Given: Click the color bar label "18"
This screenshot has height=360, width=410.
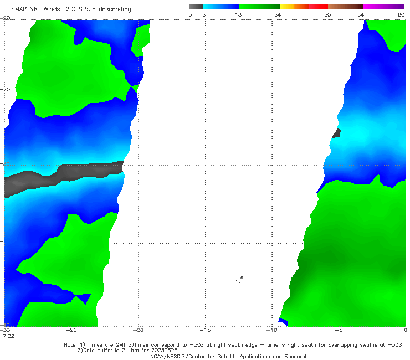Looking at the screenshot, I should tap(238, 14).
